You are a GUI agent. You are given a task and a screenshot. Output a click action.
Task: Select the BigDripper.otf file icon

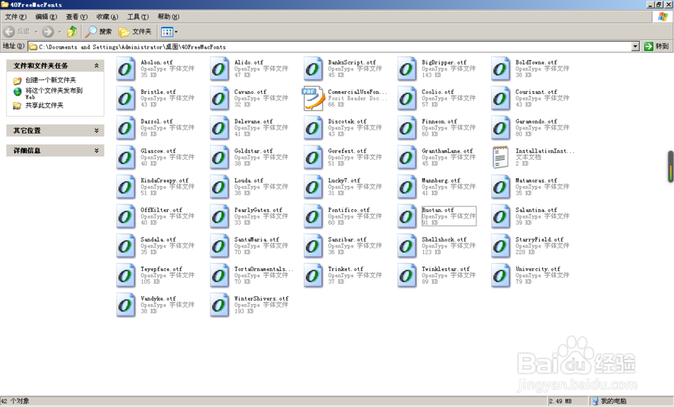pyautogui.click(x=406, y=69)
